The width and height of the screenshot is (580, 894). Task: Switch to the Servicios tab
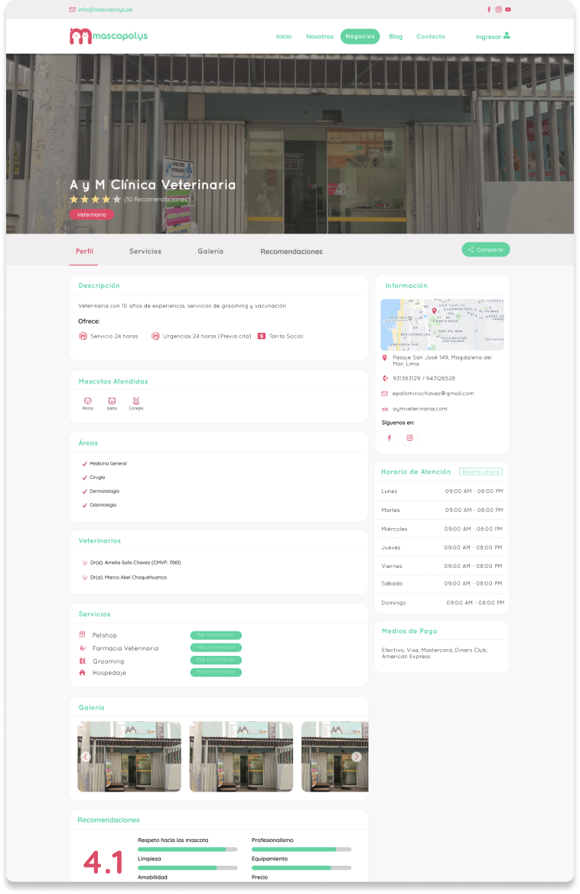[145, 251]
